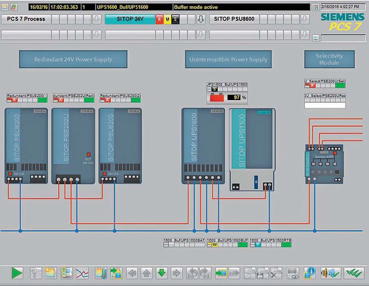369x286 pixels.
Task: Click the Redundant 24V Power Supply heading
Action: tap(73, 59)
